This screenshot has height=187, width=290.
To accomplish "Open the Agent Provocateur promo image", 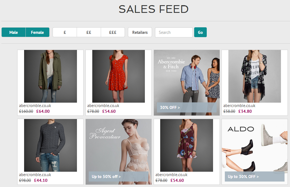I will tap(119, 152).
